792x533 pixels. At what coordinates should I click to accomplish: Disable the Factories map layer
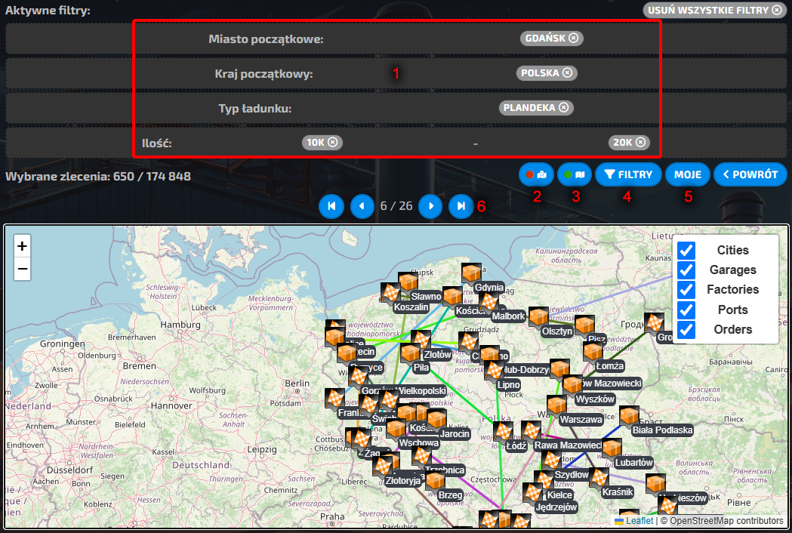(x=686, y=290)
